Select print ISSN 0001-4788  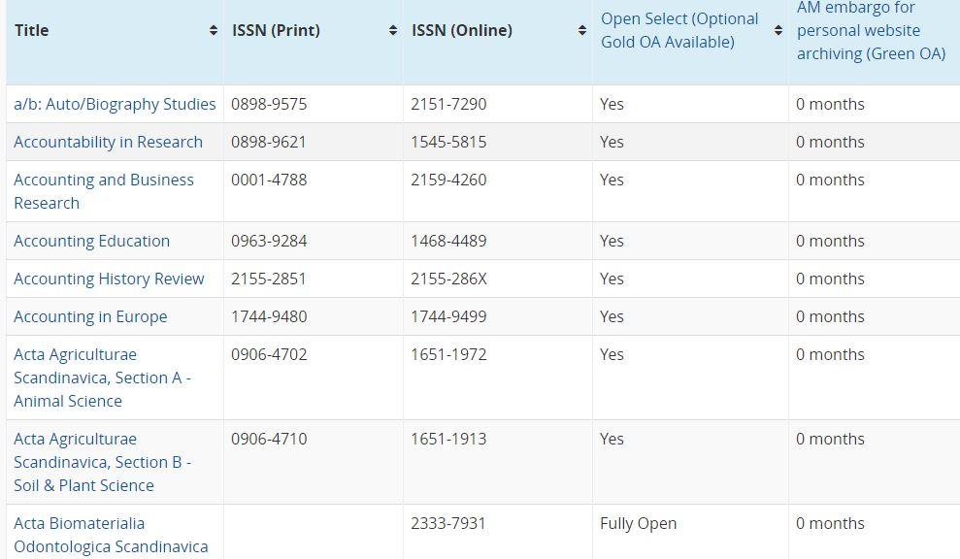(x=269, y=180)
